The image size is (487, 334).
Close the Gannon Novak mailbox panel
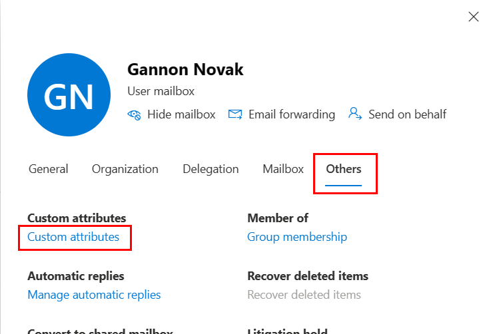pos(474,17)
